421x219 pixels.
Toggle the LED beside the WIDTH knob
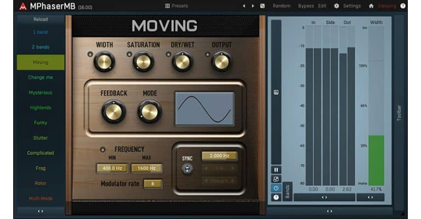click(x=90, y=54)
